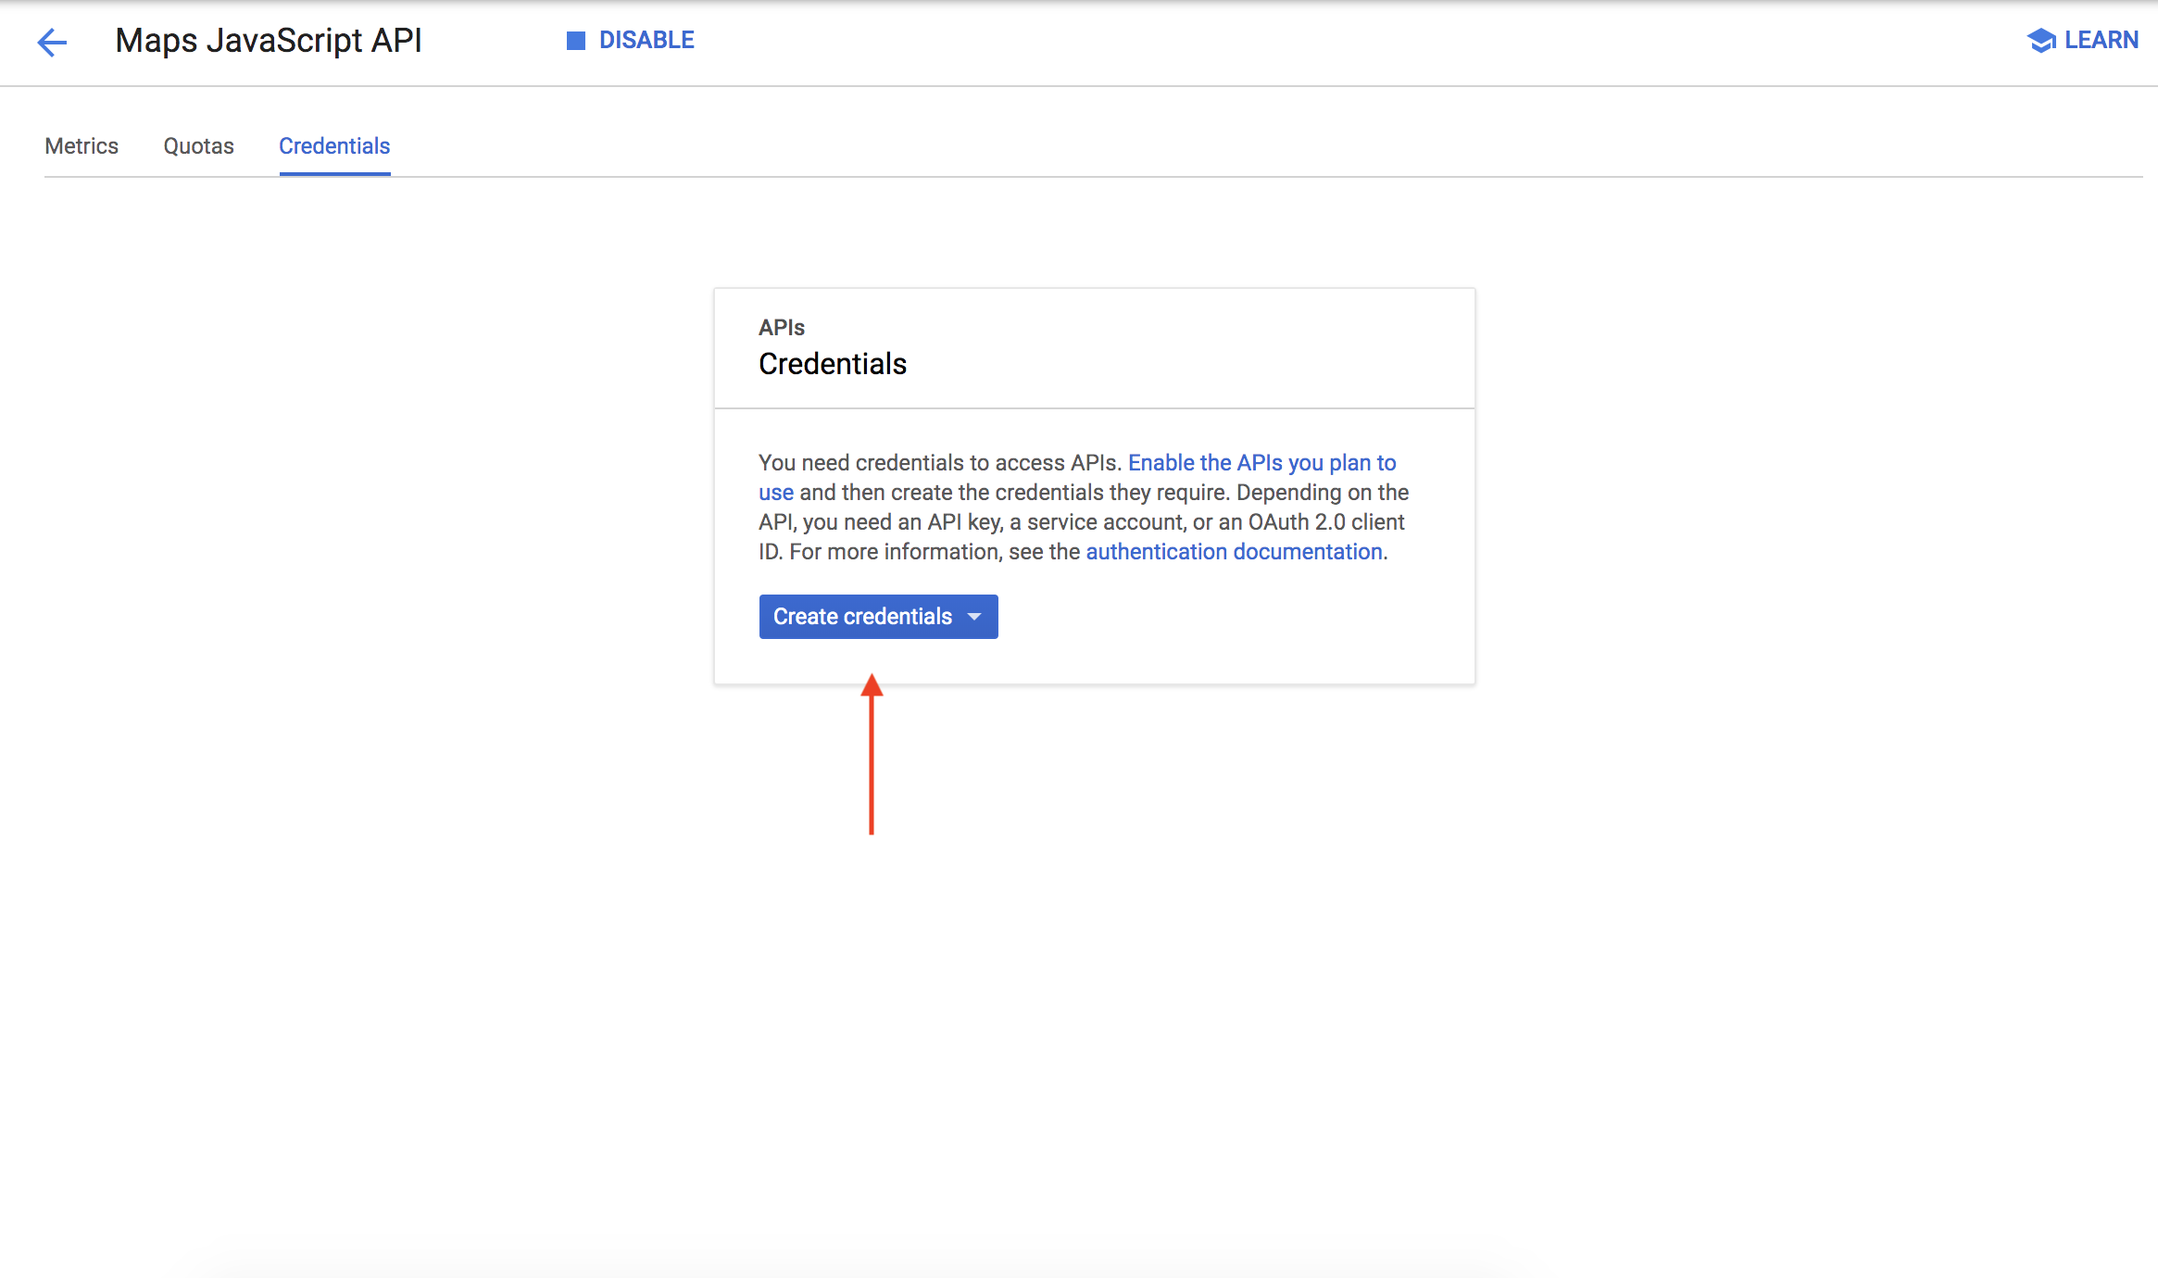This screenshot has width=2158, height=1278.
Task: Click the 'service account' phrase in description
Action: (1104, 522)
